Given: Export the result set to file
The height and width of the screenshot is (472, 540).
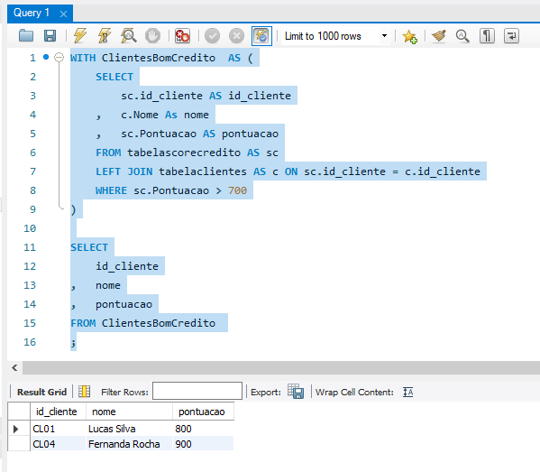Looking at the screenshot, I should (x=296, y=392).
